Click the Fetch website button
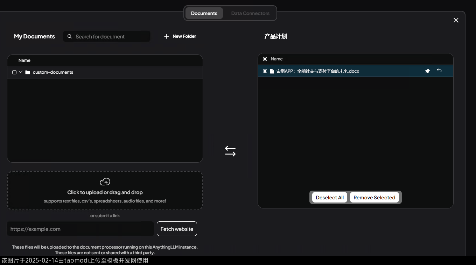The height and width of the screenshot is (265, 476). point(177,229)
